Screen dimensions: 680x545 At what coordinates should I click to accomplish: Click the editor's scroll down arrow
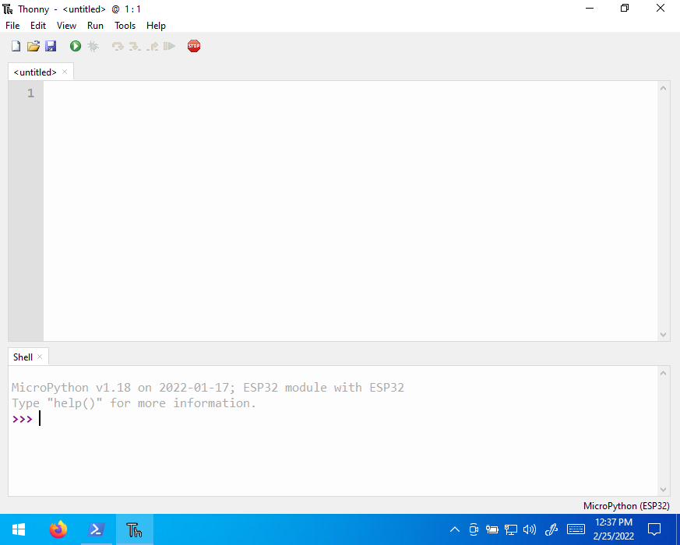[x=663, y=334]
